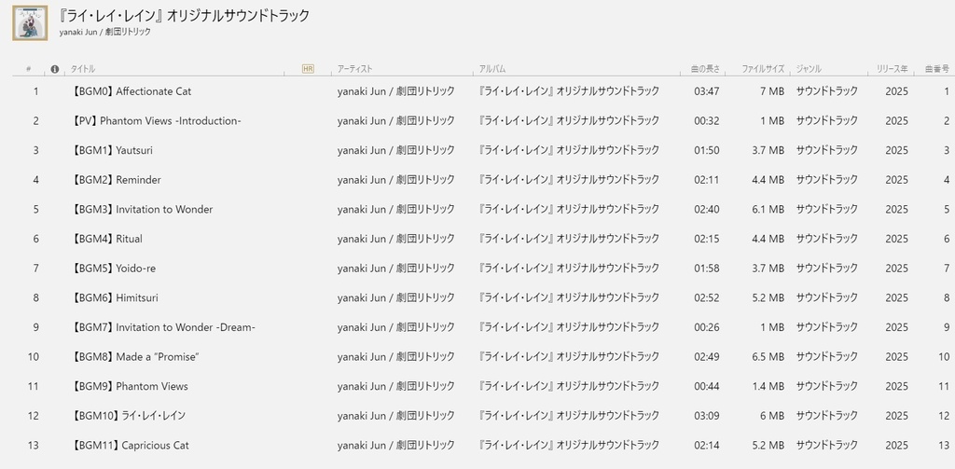Click the info icon column header

pos(54,69)
